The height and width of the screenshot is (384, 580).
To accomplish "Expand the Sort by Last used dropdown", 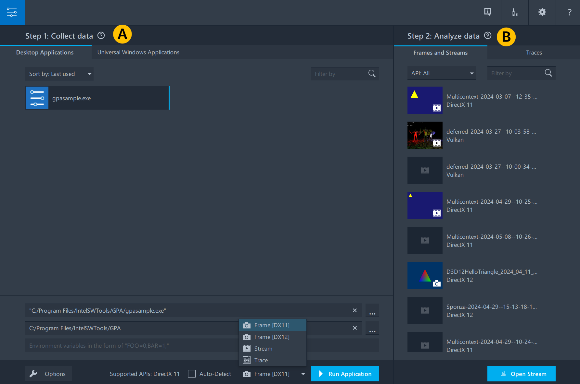I will (59, 74).
